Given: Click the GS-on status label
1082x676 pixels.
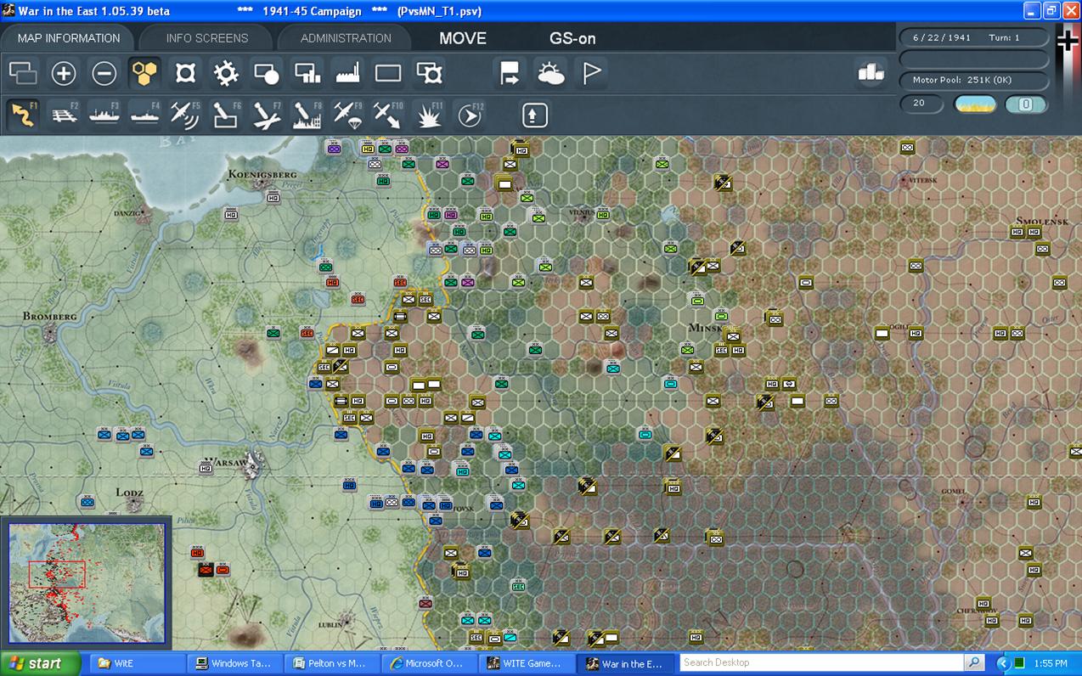Looking at the screenshot, I should (x=572, y=38).
